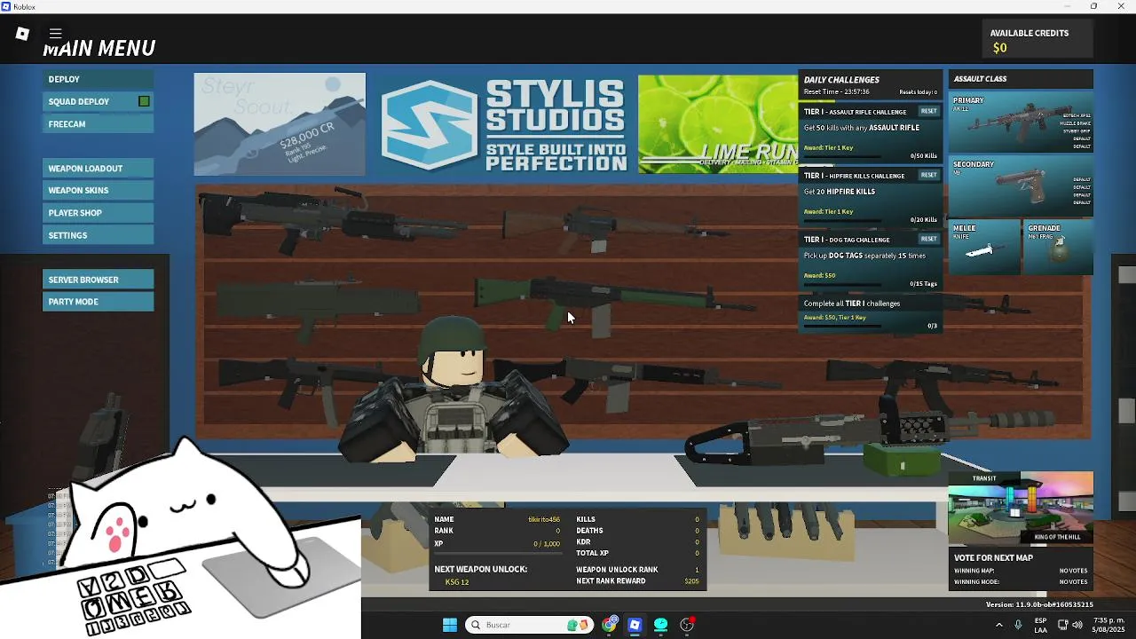The image size is (1136, 639).
Task: Click the volume tray icon
Action: (1077, 625)
